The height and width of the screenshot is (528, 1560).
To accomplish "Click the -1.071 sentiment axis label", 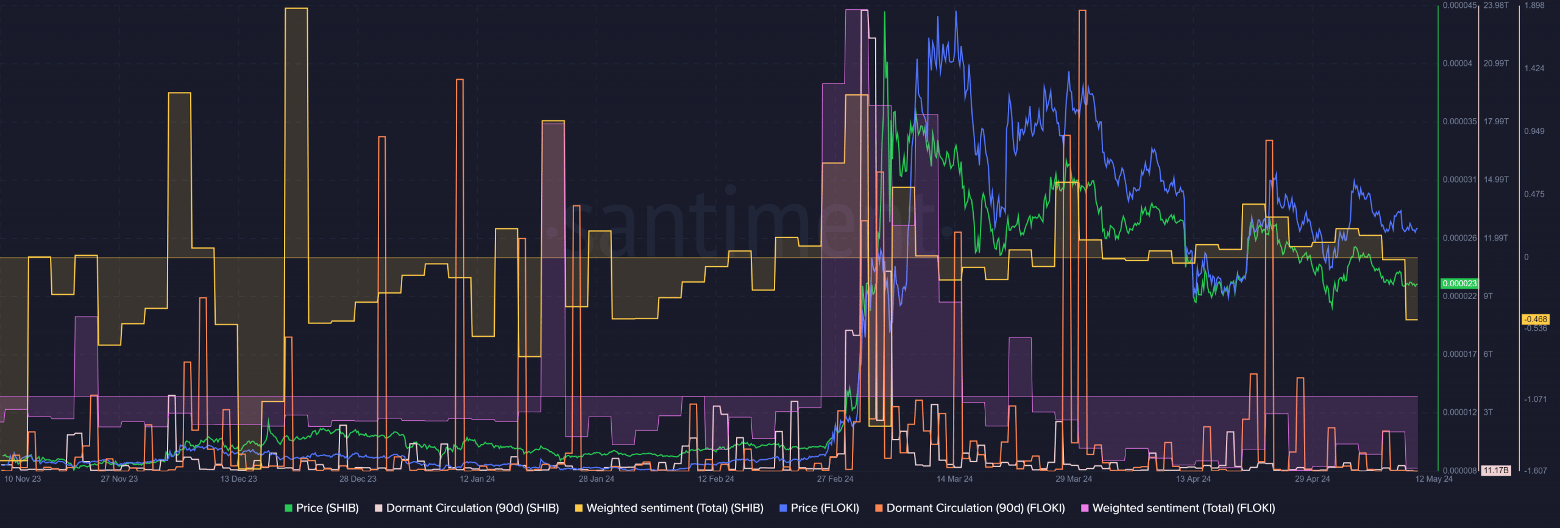I will coord(1536,400).
